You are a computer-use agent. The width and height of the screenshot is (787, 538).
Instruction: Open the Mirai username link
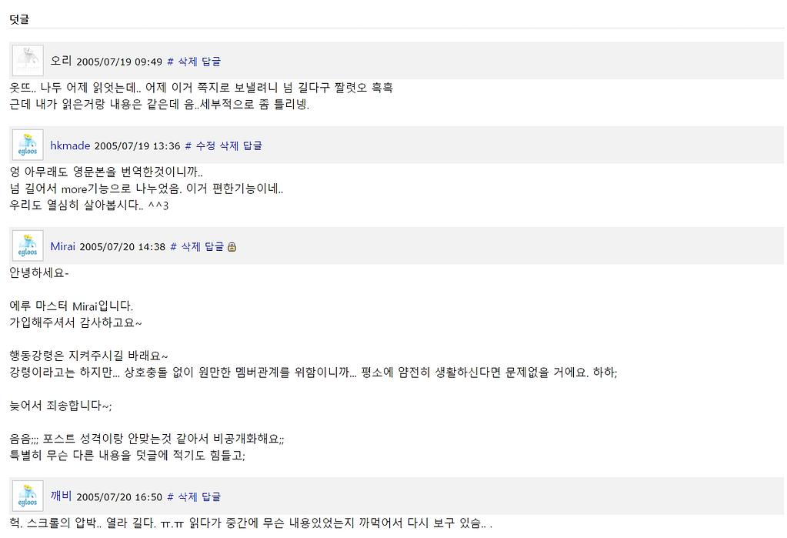click(63, 246)
